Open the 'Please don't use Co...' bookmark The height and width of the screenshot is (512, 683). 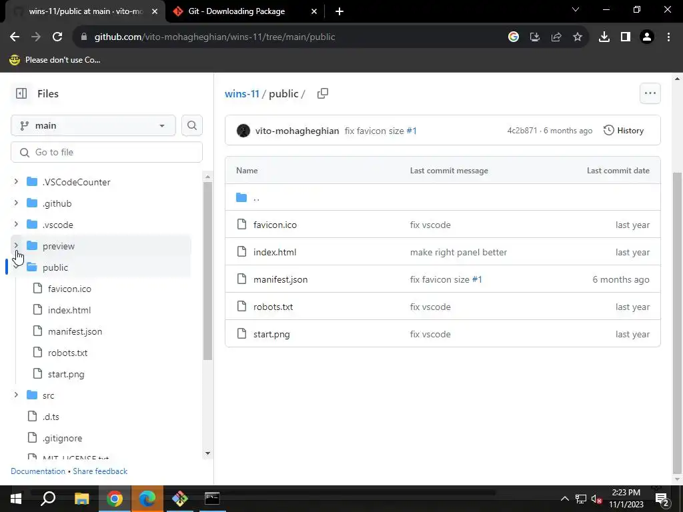[x=55, y=60]
